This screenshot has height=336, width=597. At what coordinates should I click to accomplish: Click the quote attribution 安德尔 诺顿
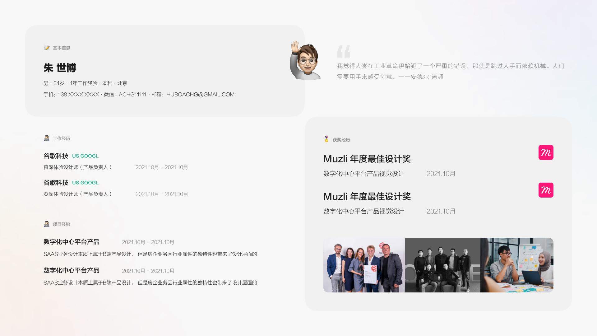(427, 77)
